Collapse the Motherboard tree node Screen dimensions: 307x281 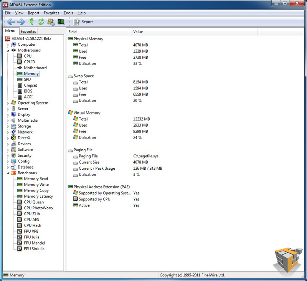coord(8,51)
